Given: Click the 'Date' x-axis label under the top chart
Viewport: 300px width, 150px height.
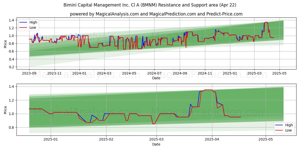Looking at the screenshot, I should [x=156, y=78].
